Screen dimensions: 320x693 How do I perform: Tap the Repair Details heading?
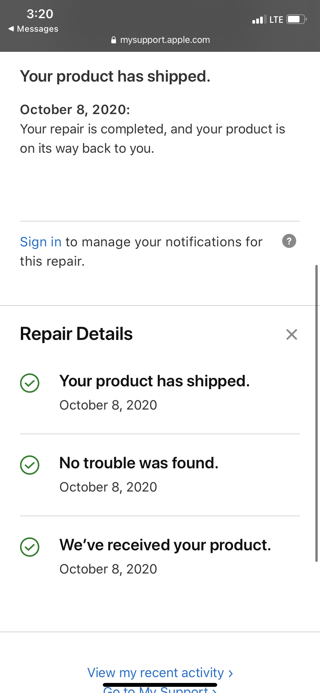pyautogui.click(x=77, y=334)
